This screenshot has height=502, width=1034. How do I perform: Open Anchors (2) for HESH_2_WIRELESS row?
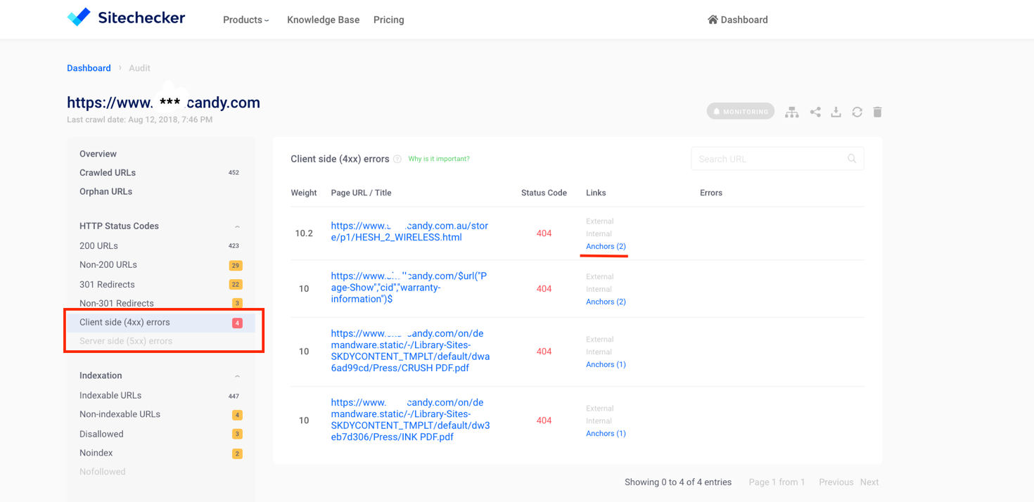coord(606,247)
